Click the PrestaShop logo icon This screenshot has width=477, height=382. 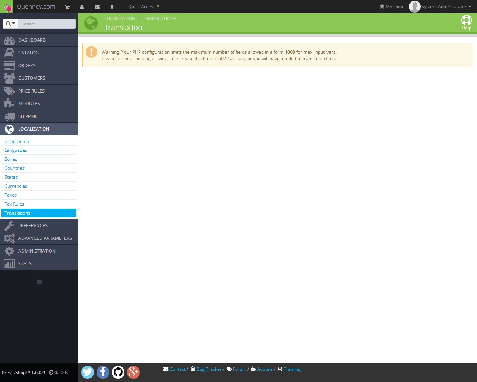[x=7, y=7]
